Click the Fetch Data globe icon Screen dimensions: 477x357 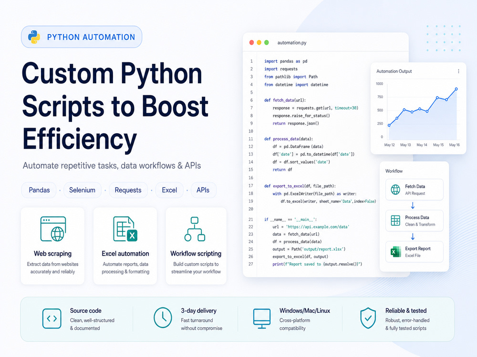395,189
